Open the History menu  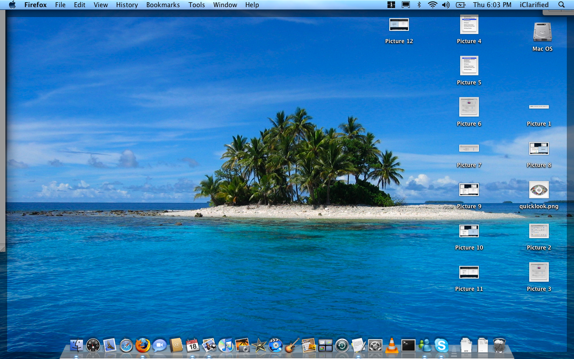click(127, 5)
